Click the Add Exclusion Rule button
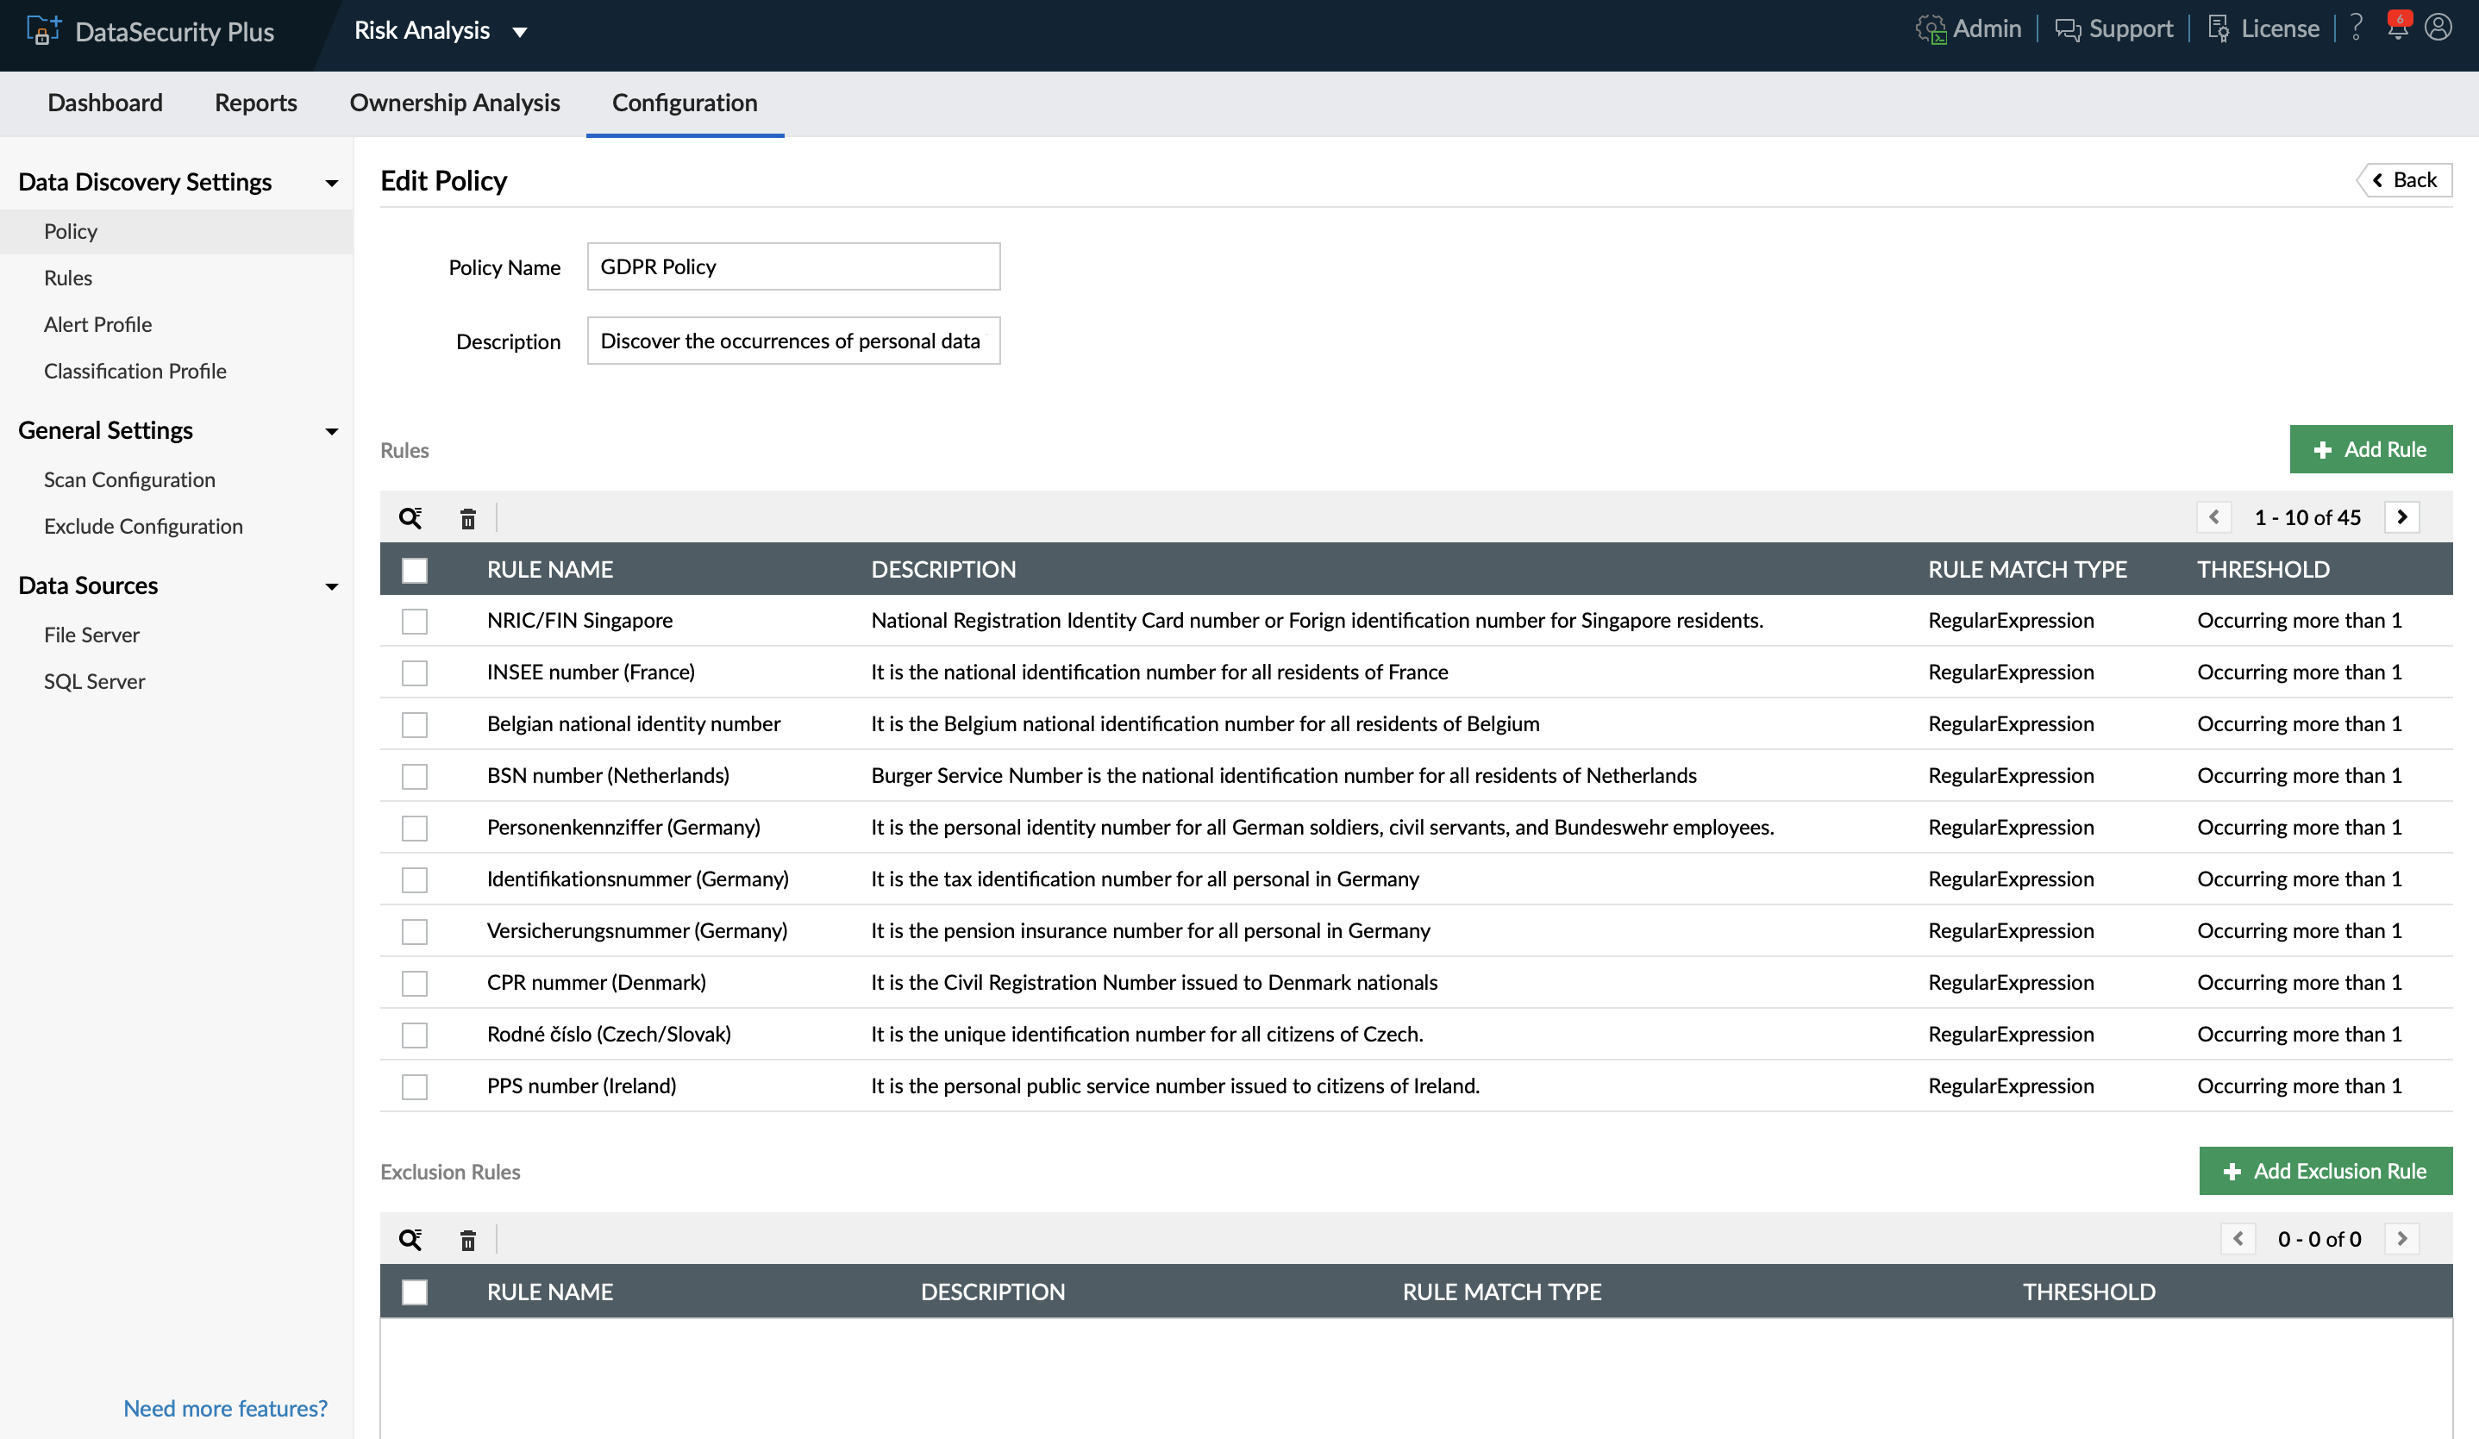Screen dimensions: 2479x1439 coord(2325,1172)
